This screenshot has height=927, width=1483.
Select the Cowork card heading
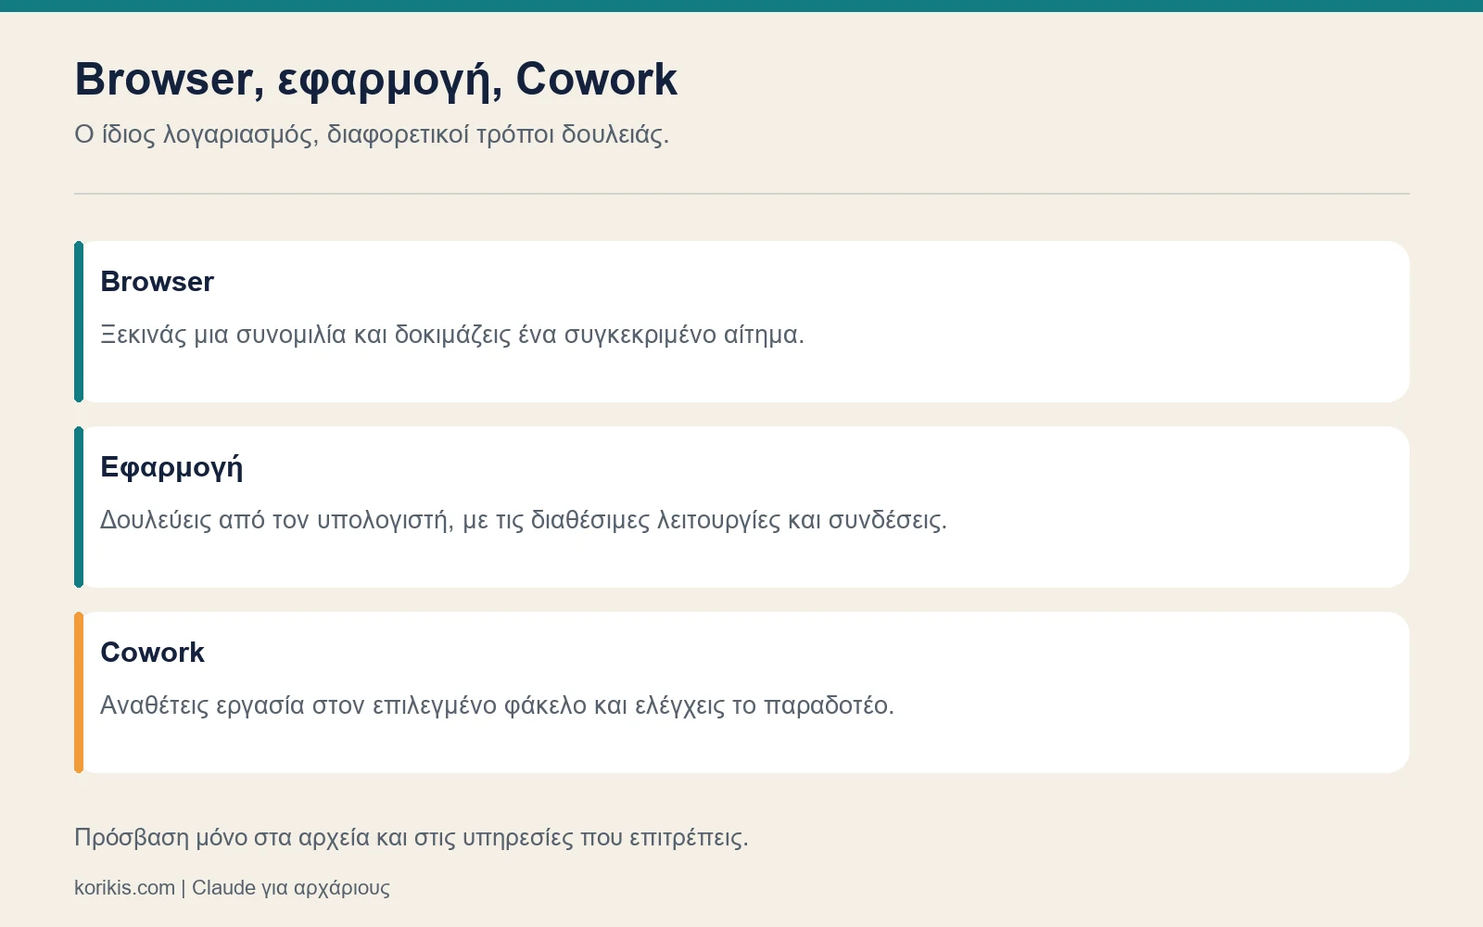152,653
